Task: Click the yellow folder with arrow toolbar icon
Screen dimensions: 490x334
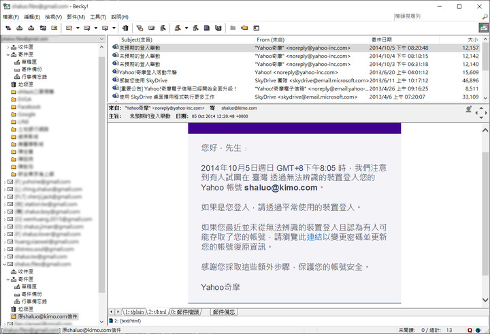Action: pos(244,28)
